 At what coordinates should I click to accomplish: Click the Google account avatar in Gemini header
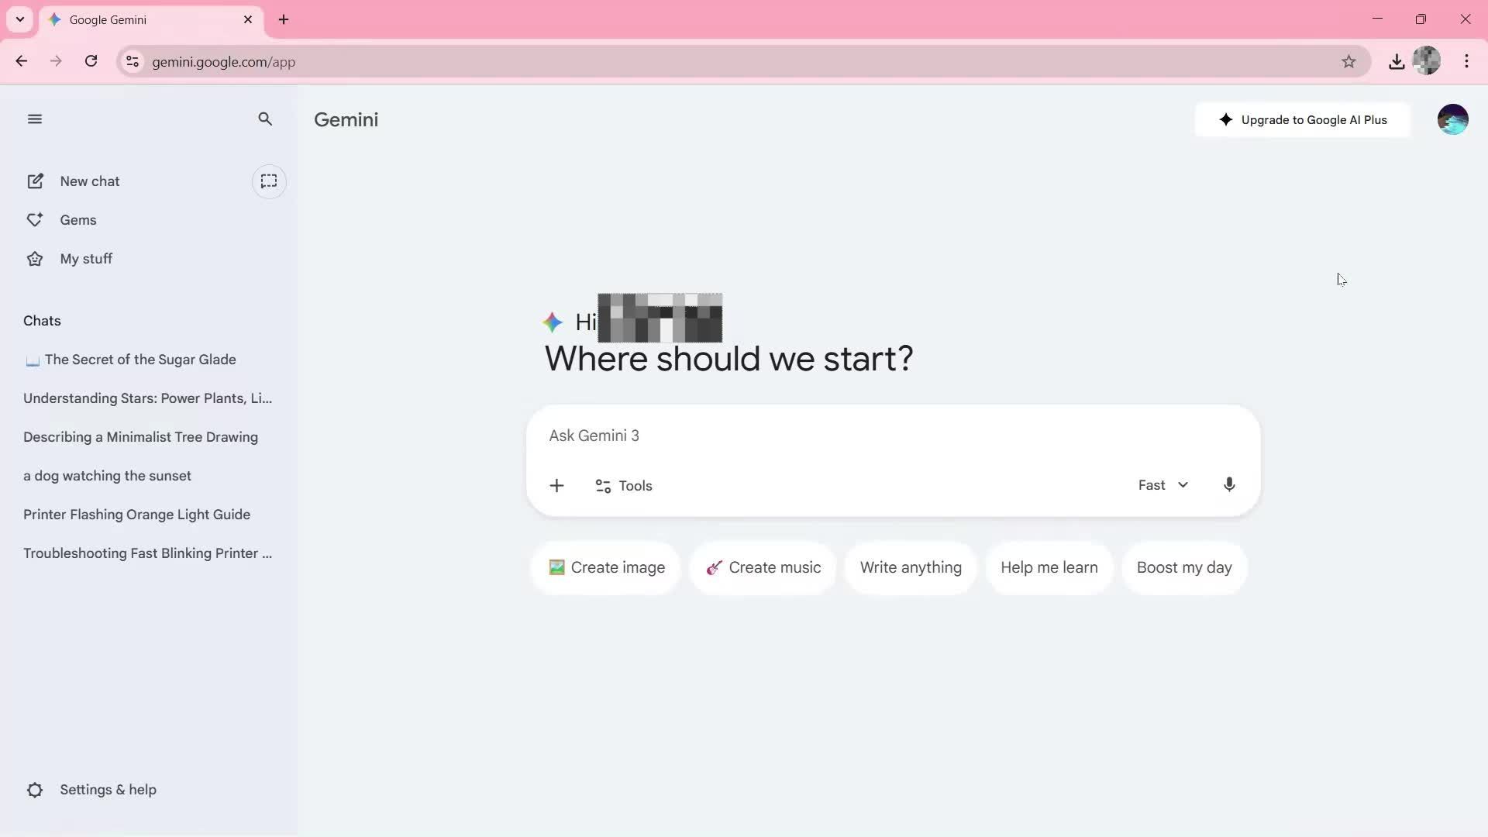[x=1452, y=119]
